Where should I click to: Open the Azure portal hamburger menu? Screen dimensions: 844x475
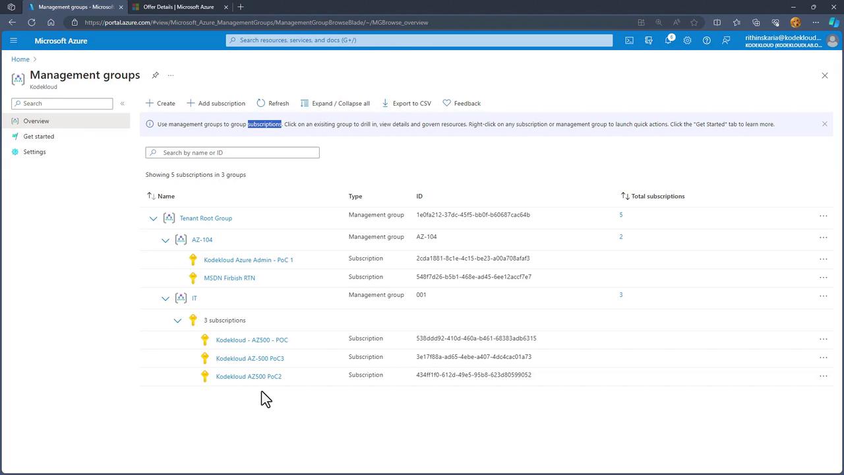tap(13, 40)
